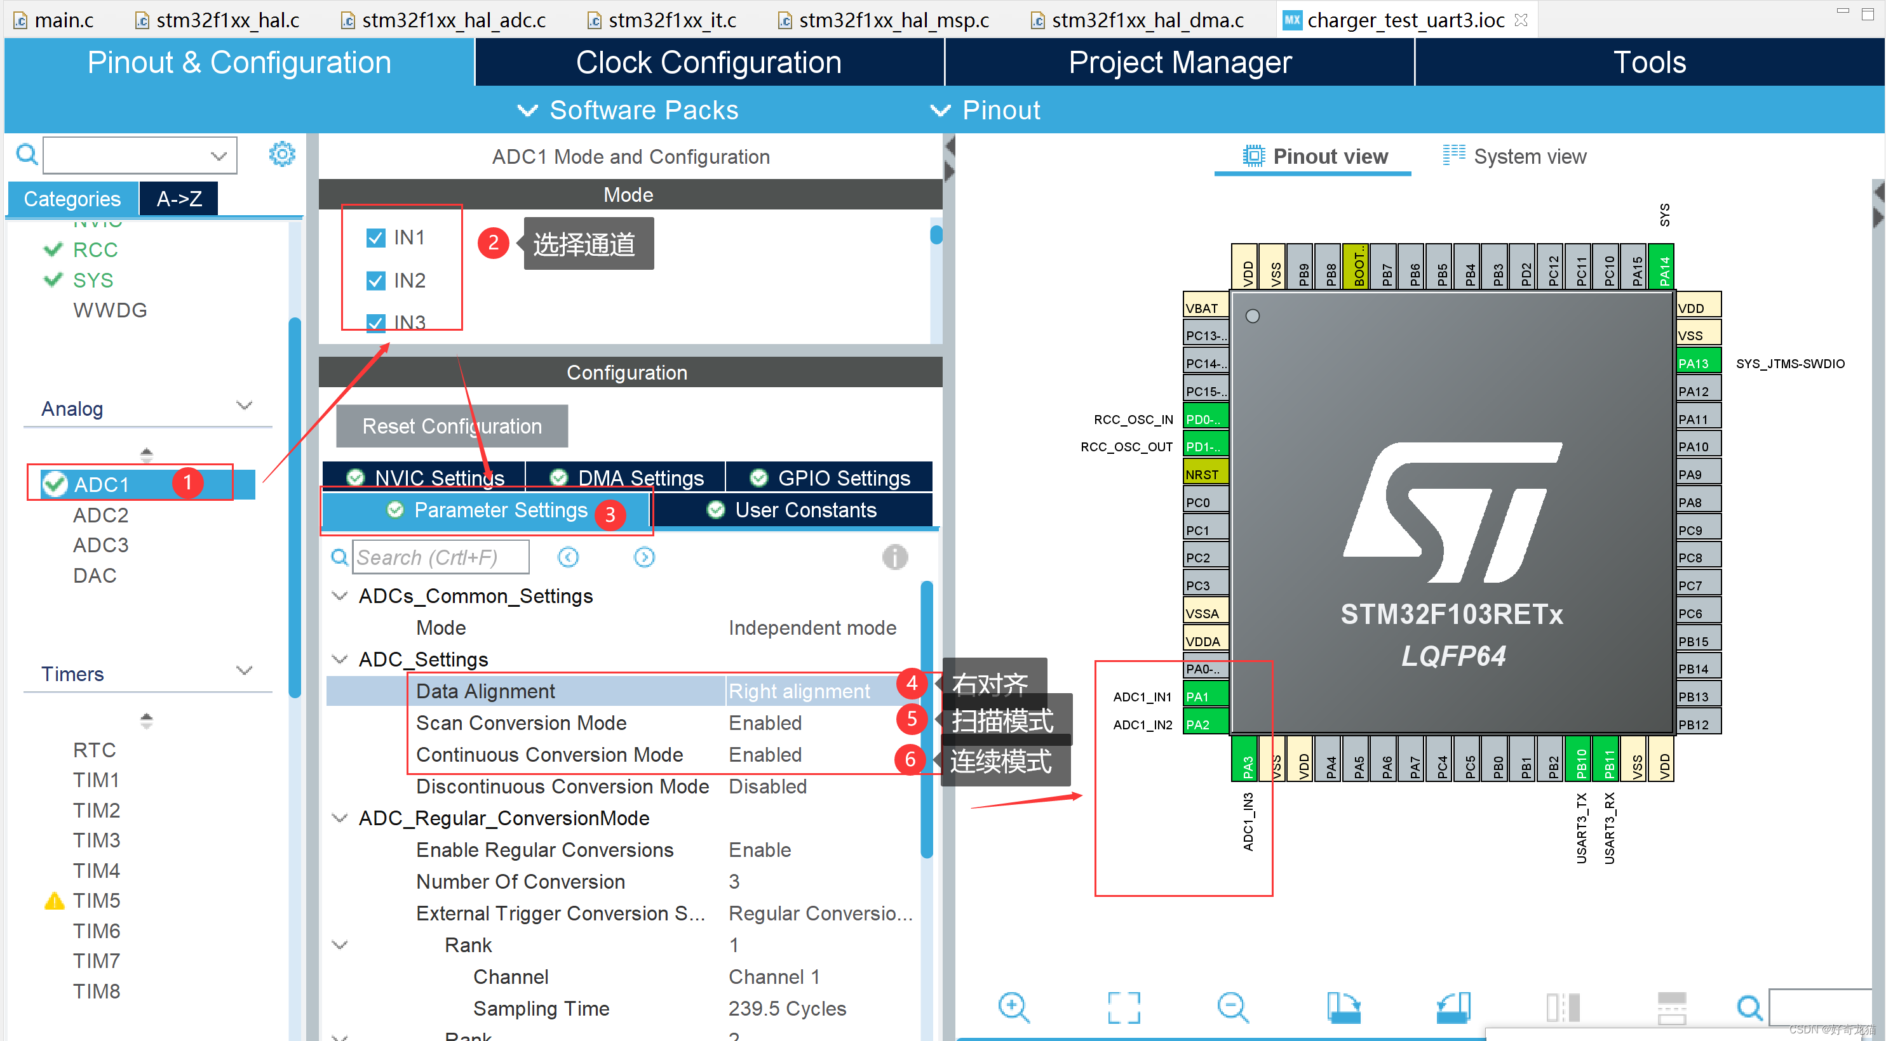Toggle the IN3 channel checkbox
Screen dimensions: 1886x1041
pos(375,322)
